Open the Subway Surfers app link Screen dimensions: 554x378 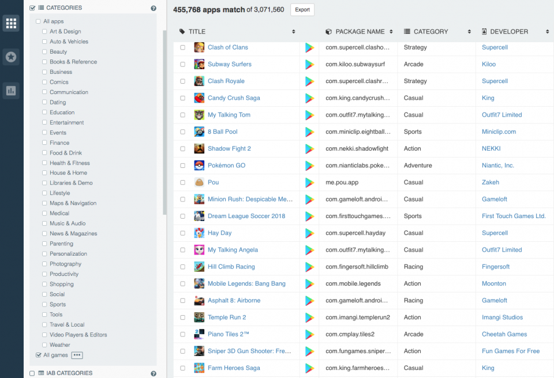[230, 64]
